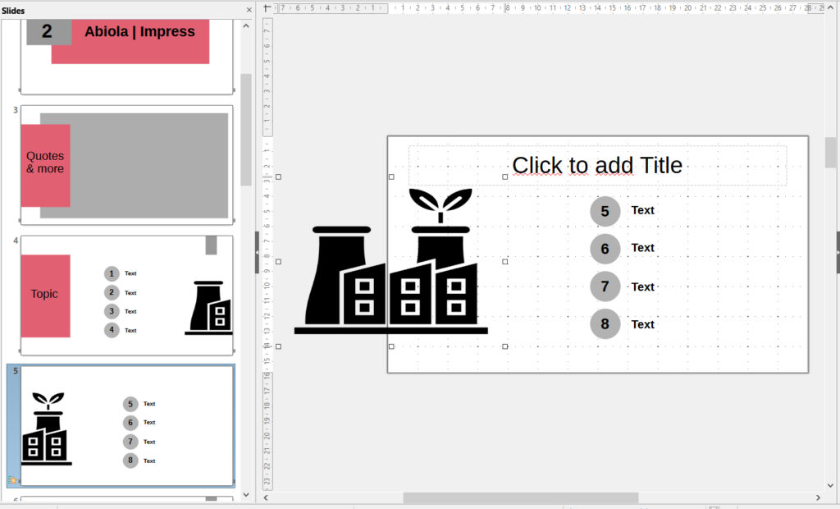Click the ruler origin corner icon
This screenshot has height=509, width=840.
pos(267,8)
